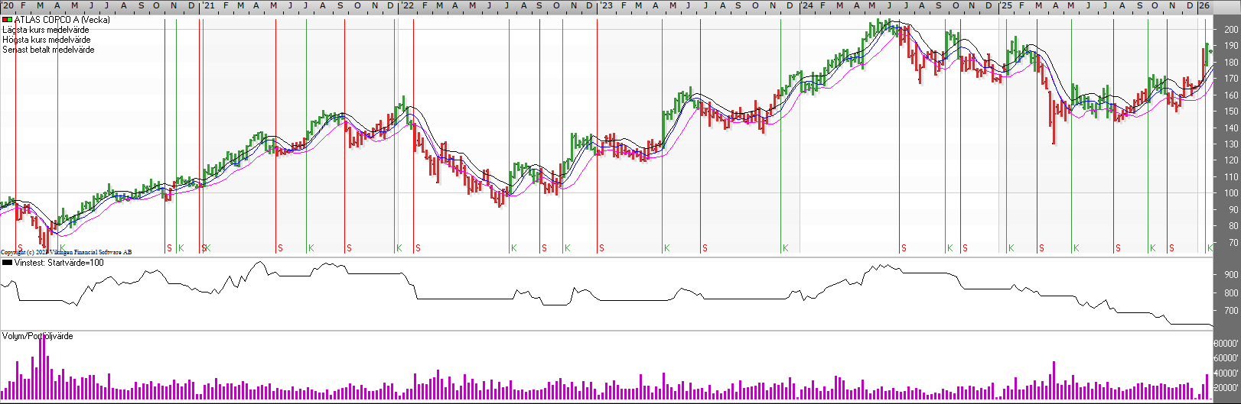The image size is (1241, 404).
Task: Select the Högsta kurs medelvärde legend entry
Action: click(46, 40)
